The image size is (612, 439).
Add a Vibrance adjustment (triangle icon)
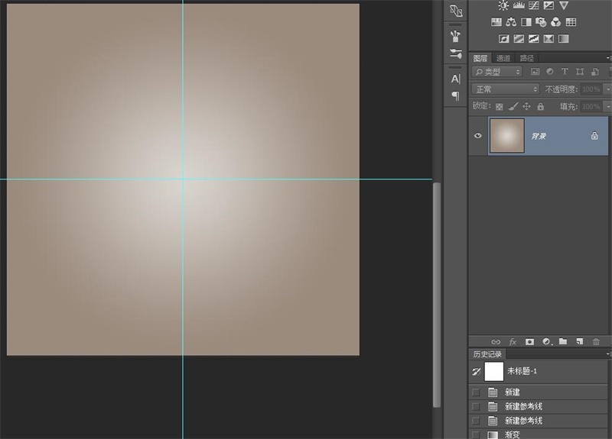pos(564,5)
